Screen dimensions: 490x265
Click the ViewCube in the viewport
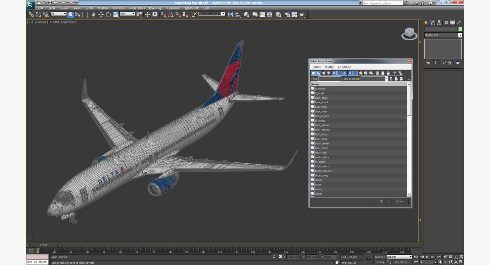click(x=410, y=33)
